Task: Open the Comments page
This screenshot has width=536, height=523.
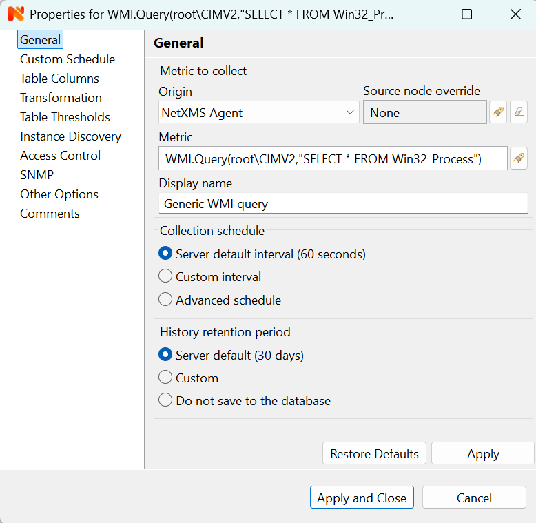Action: pyautogui.click(x=50, y=214)
